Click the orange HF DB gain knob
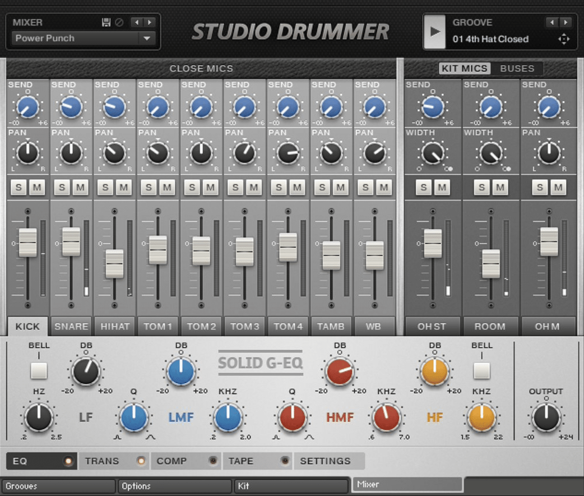The width and height of the screenshot is (584, 496). pyautogui.click(x=434, y=371)
